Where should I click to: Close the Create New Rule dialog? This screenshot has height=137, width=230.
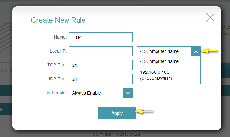click(210, 17)
